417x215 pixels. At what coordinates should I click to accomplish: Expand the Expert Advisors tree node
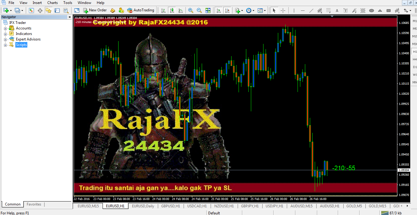tap(5, 39)
